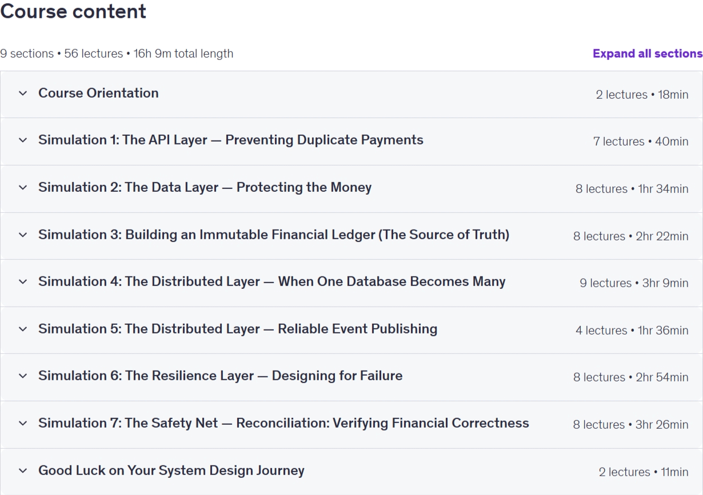Viewport: 703px width, 495px height.
Task: Open Reliable Event Publishing section title
Action: click(x=238, y=329)
